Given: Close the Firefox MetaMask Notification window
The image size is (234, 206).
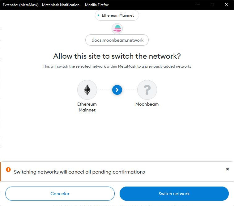Looking at the screenshot, I should click(227, 5).
